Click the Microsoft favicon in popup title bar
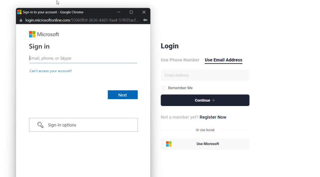Image resolution: width=320 pixels, height=177 pixels. tap(19, 12)
